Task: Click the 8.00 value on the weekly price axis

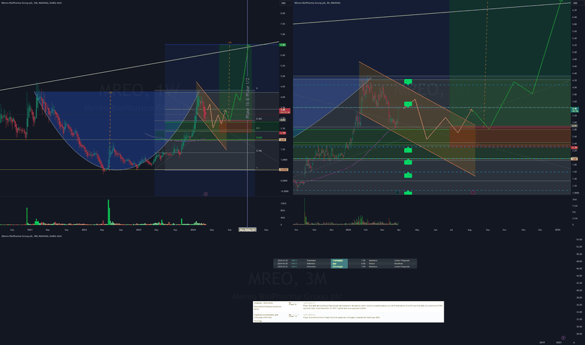Action: click(282, 13)
